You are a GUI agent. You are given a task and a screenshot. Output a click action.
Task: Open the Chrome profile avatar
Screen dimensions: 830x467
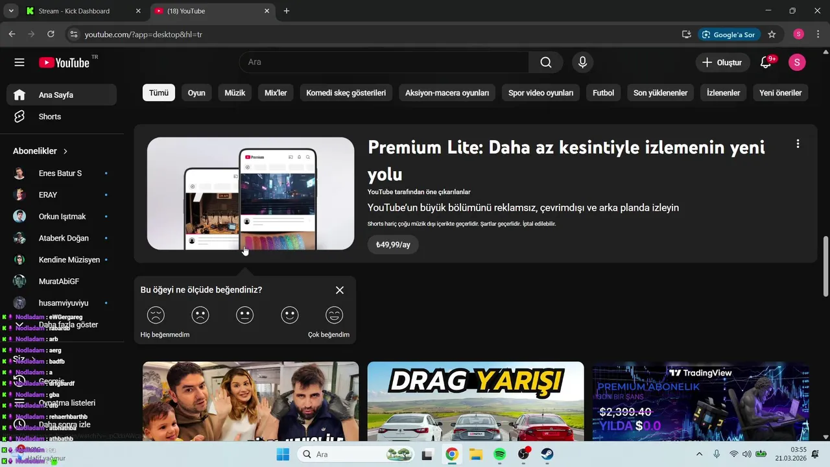pos(798,34)
